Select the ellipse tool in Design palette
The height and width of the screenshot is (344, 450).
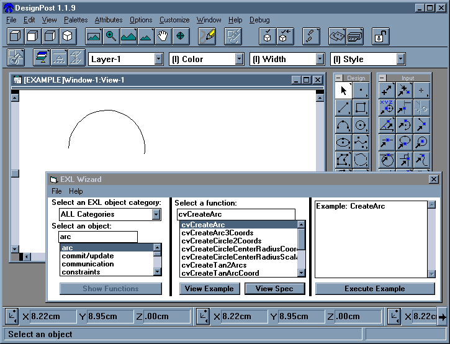tap(343, 143)
